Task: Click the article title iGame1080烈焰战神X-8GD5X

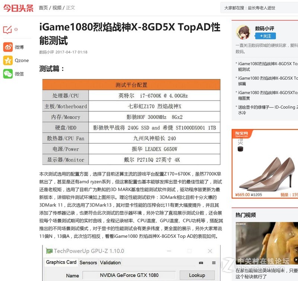Action: 130,34
